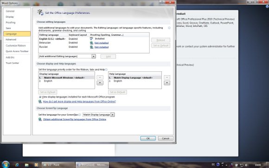This screenshot has width=269, height=168.
Task: Click info icon beside editing languages description
Action: point(169,28)
